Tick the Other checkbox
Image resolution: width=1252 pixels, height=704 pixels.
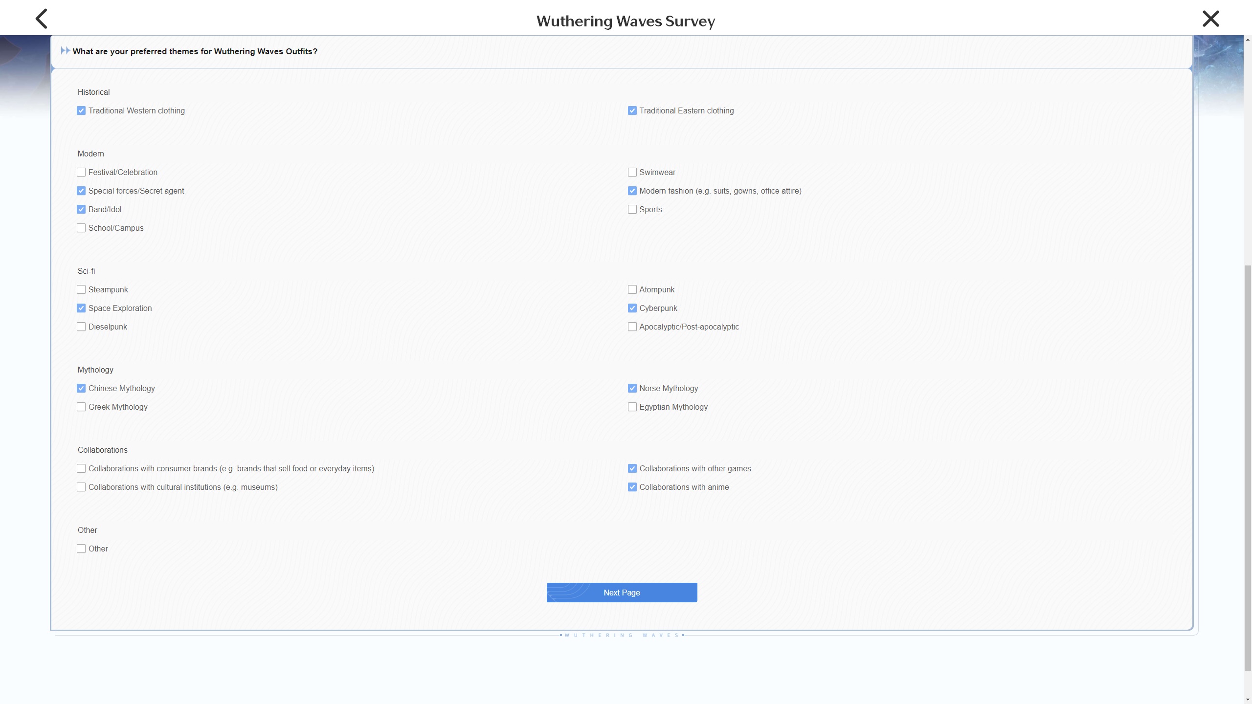(x=81, y=549)
